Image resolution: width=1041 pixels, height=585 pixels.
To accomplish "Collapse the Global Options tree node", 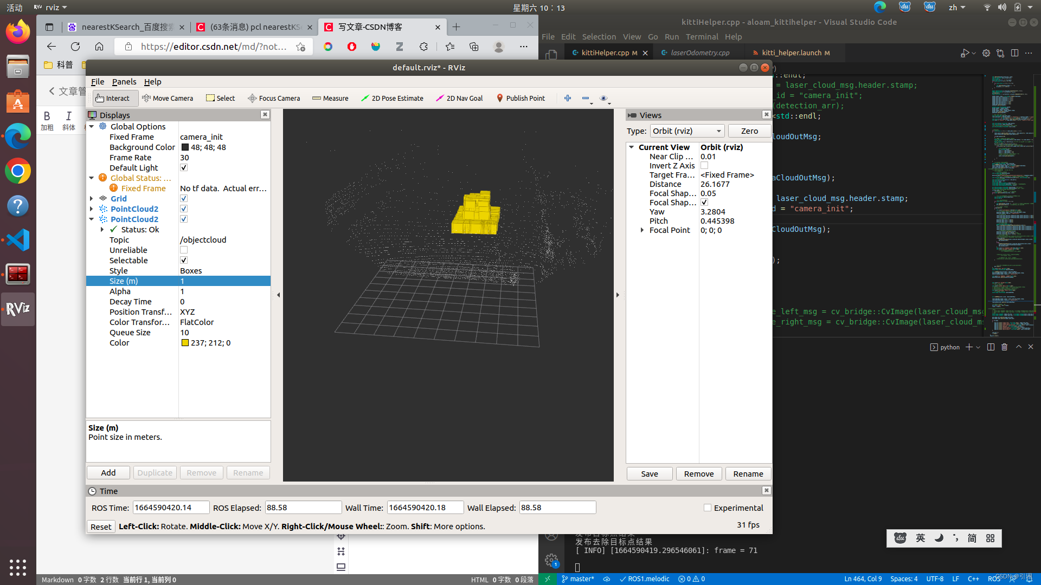I will click(x=92, y=127).
